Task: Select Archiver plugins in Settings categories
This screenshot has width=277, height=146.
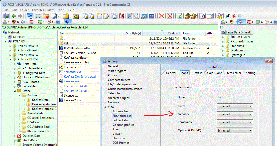Action: pos(119,98)
